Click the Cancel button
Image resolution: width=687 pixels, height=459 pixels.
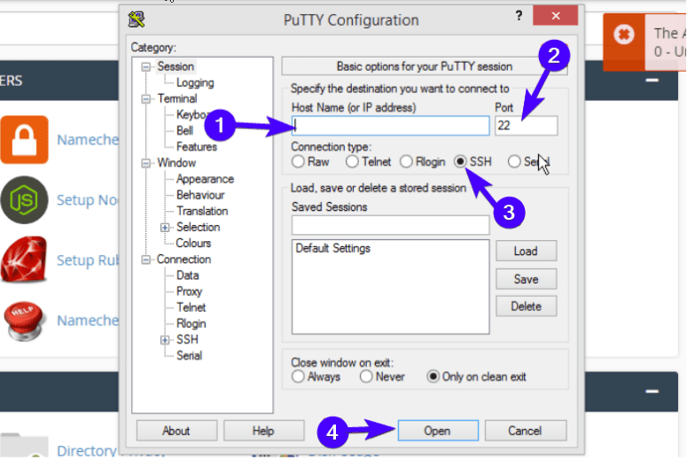(525, 431)
